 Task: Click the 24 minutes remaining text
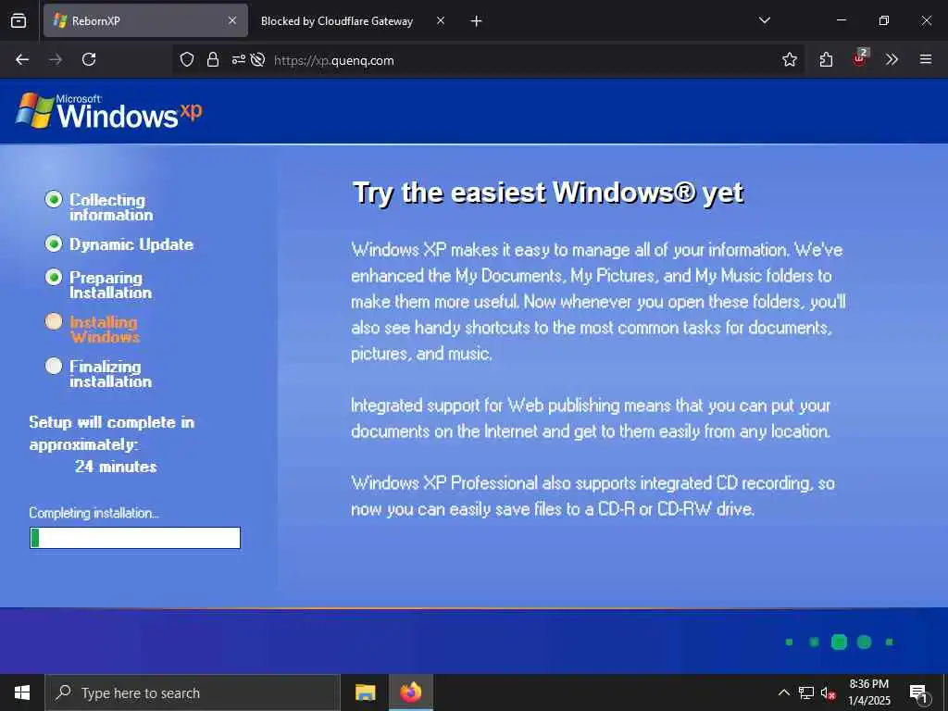point(116,467)
